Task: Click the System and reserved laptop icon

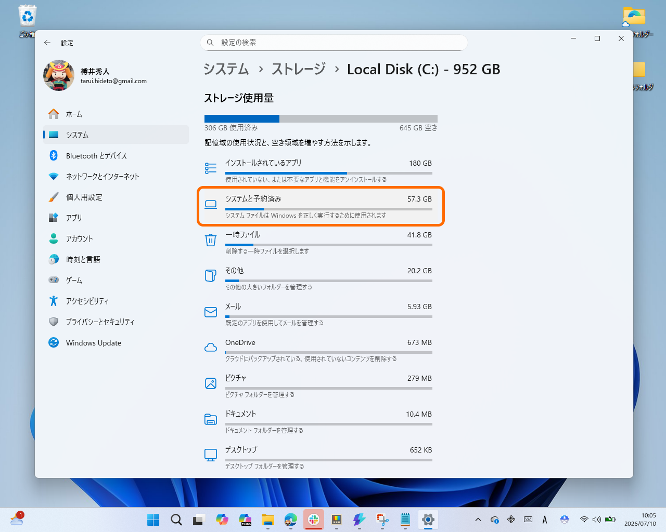Action: click(x=211, y=204)
